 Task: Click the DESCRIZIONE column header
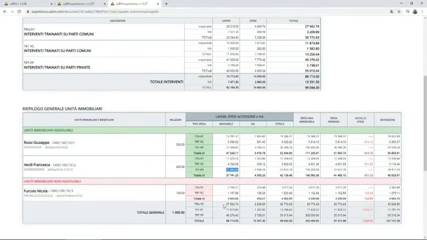pos(117,21)
